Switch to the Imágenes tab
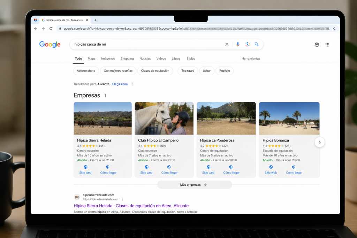The height and width of the screenshot is (238, 357). point(108,59)
